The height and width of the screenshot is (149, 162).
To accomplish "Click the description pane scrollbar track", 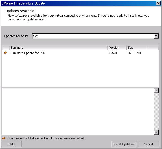I will click(156, 112).
